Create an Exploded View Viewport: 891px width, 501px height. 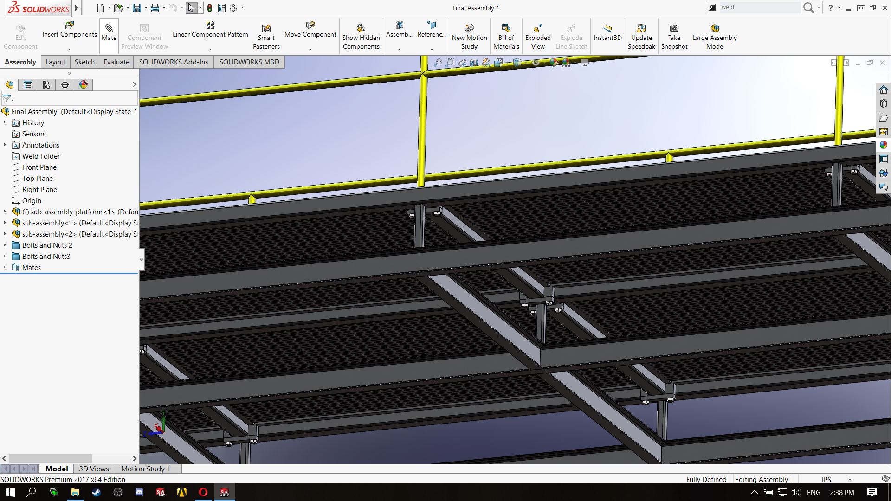coord(538,37)
